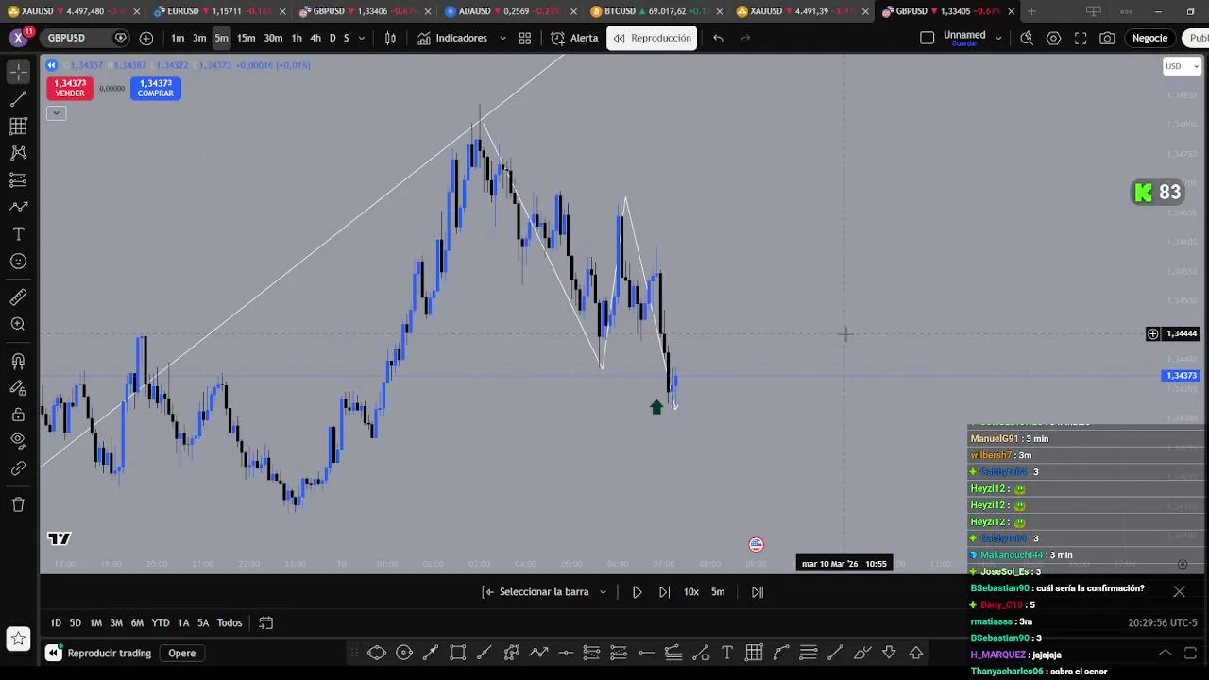This screenshot has height=680, width=1209.
Task: Expand the timeframe dropdown chevron
Action: point(361,39)
